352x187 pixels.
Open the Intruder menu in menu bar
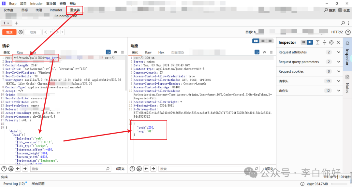[x=37, y=4]
